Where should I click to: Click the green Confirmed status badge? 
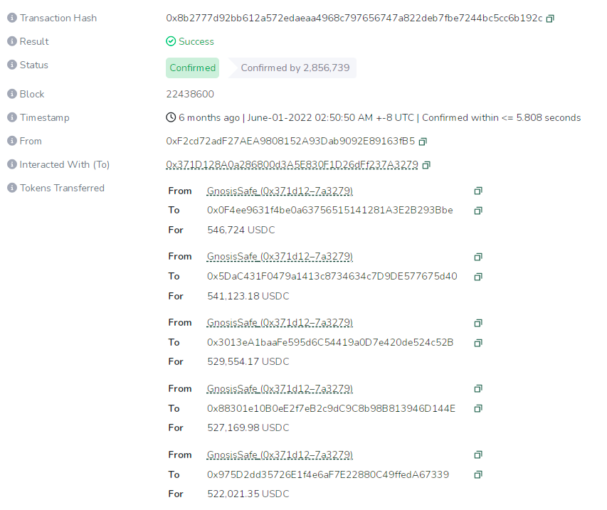click(x=192, y=68)
